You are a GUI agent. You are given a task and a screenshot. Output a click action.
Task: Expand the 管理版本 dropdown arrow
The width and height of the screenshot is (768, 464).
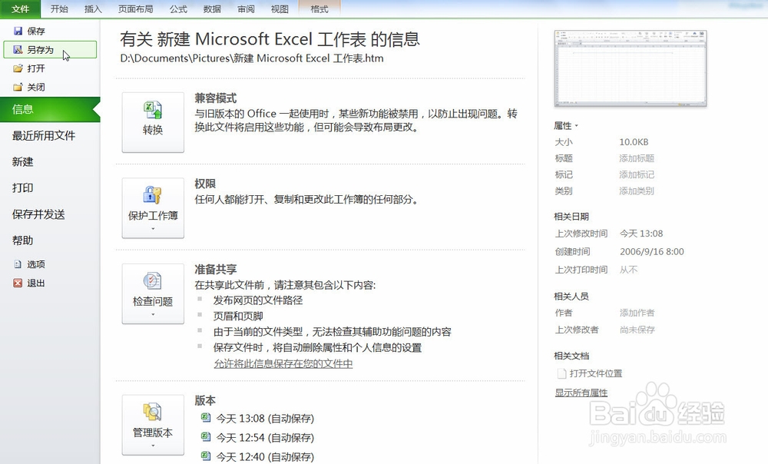pyautogui.click(x=153, y=446)
